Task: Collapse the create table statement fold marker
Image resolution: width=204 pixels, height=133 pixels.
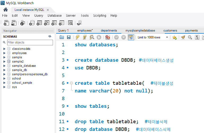Action: pos(71,83)
